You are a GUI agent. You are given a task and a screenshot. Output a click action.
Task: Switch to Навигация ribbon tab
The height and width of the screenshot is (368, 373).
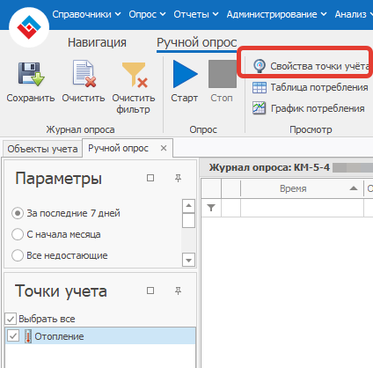point(97,42)
